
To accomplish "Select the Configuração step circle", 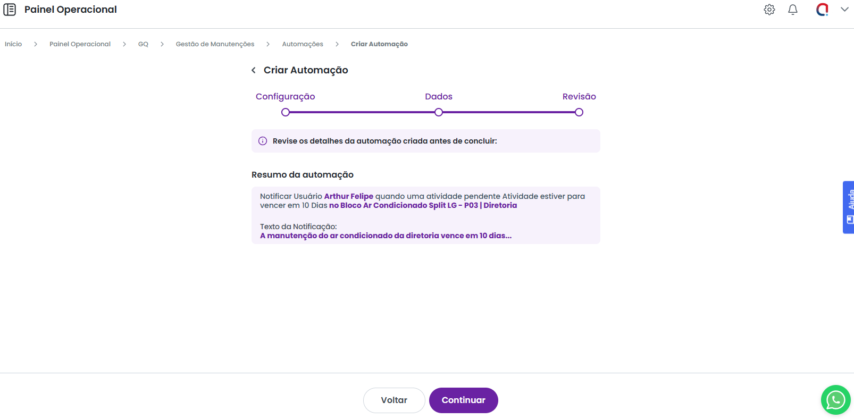I will [x=286, y=112].
